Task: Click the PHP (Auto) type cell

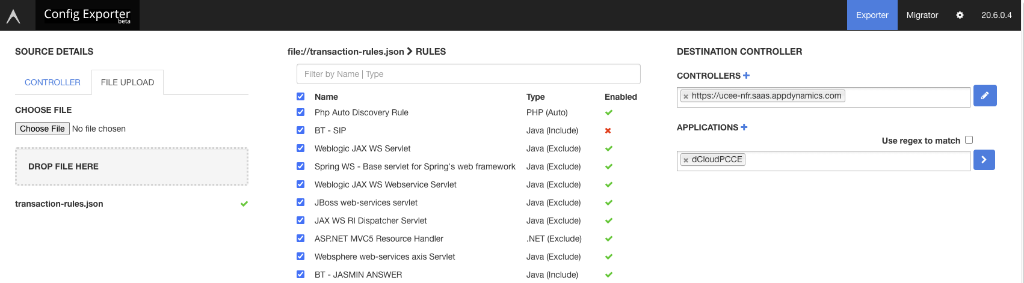Action: pyautogui.click(x=547, y=112)
